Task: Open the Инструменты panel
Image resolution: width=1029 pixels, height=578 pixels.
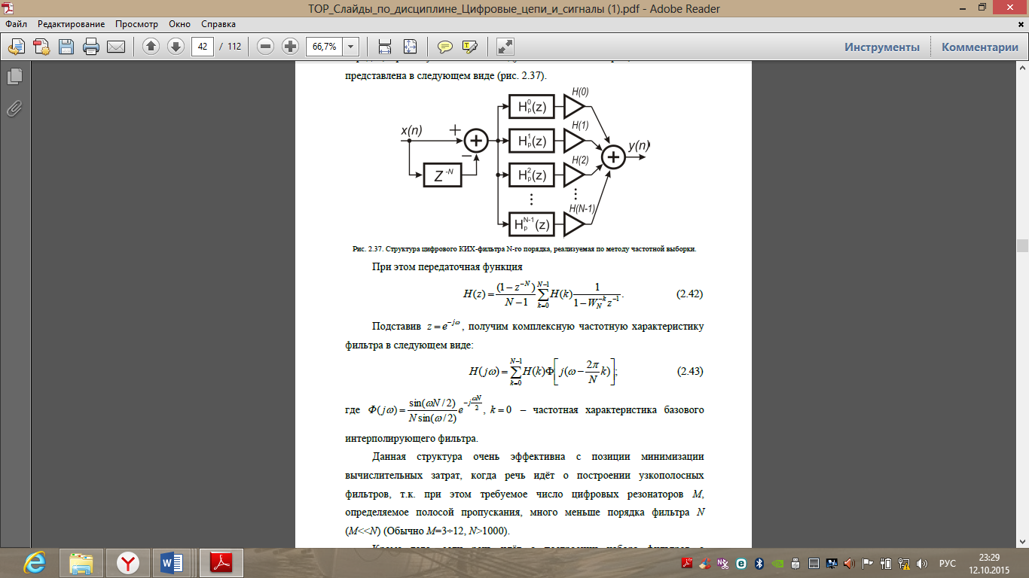Action: pyautogui.click(x=882, y=47)
